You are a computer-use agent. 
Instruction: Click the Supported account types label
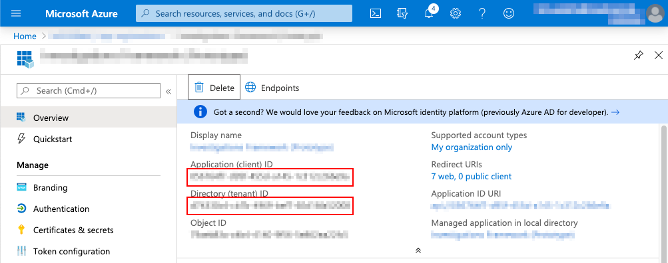[479, 135]
